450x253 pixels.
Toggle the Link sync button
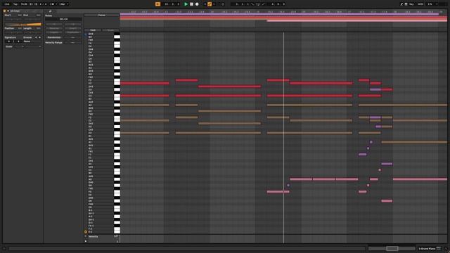click(x=6, y=4)
